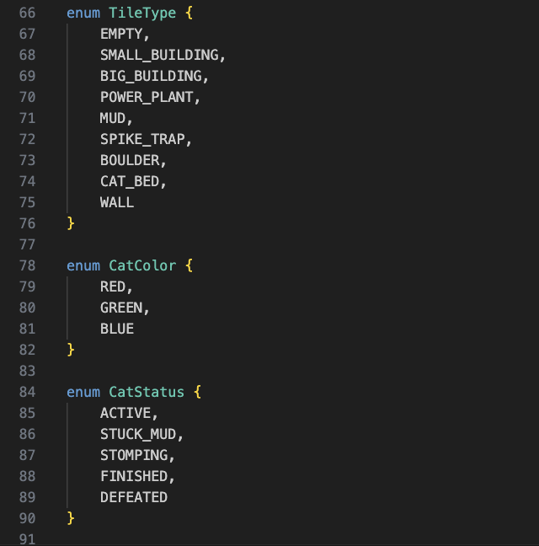Click the enum keyword before CatColor
The image size is (539, 546).
(x=83, y=265)
